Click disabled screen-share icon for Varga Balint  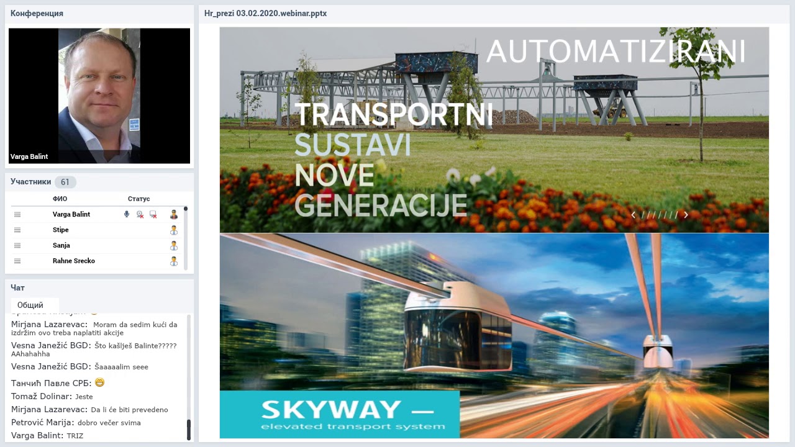[153, 214]
